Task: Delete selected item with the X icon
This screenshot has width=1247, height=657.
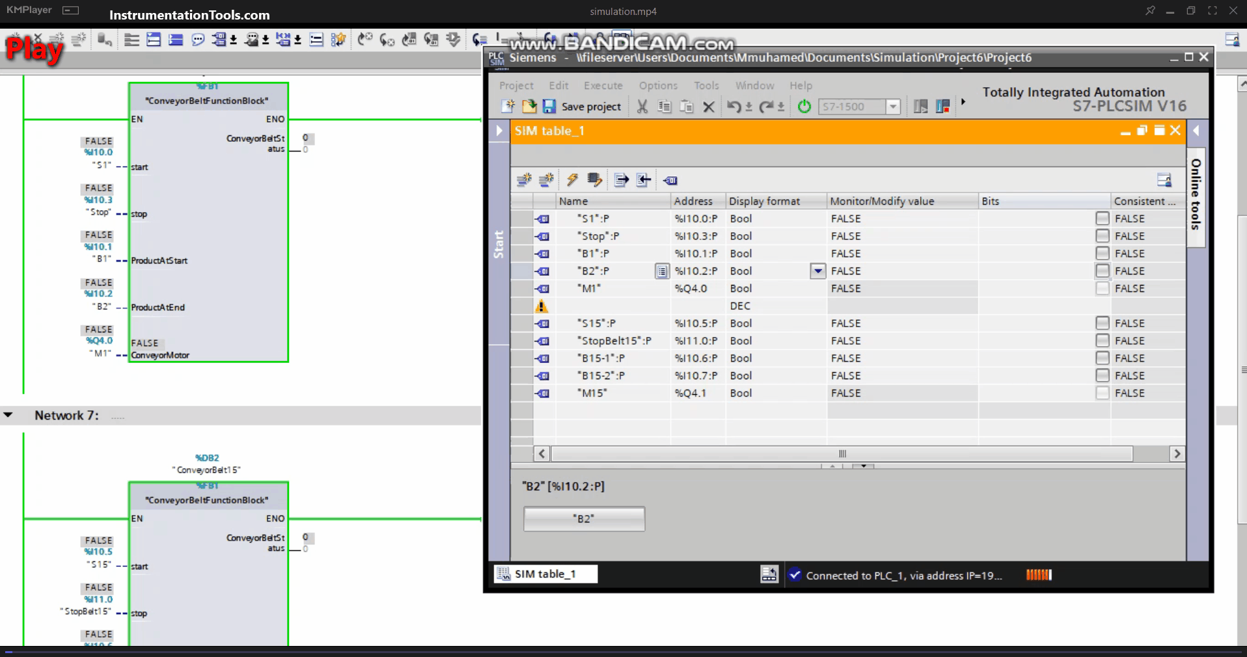Action: tap(709, 107)
